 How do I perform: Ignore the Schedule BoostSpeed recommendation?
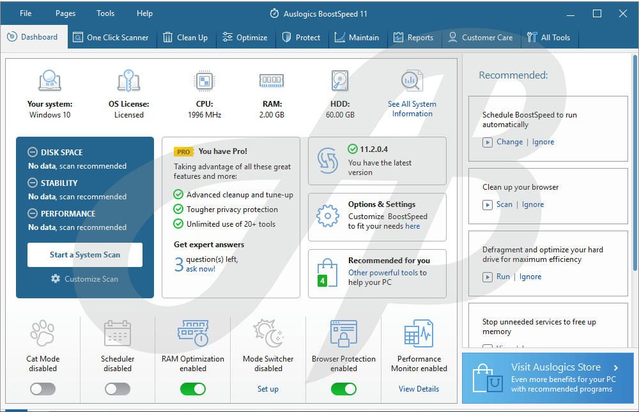[543, 142]
